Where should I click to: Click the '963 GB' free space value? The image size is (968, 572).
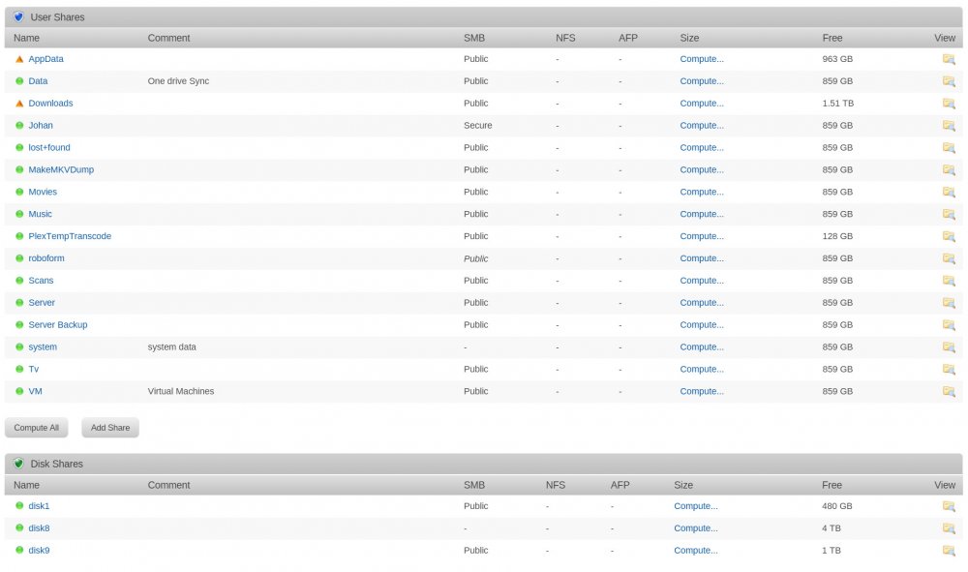(837, 59)
